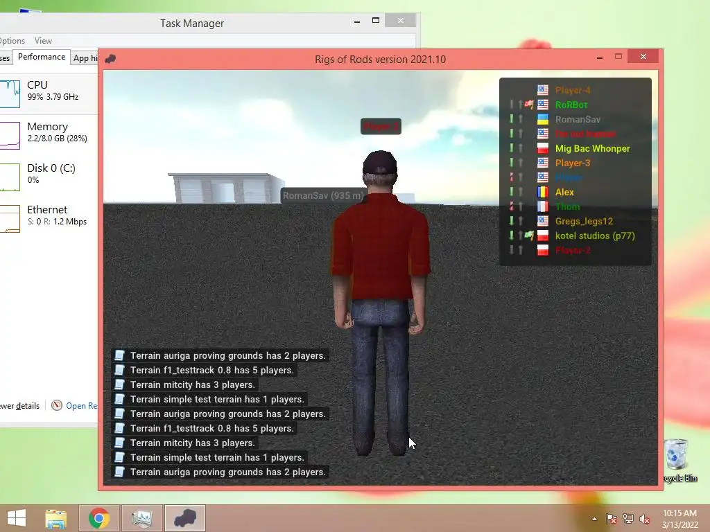Screen dimensions: 710x532
Task: Click the Gregs_legs12 player name
Action: point(584,221)
